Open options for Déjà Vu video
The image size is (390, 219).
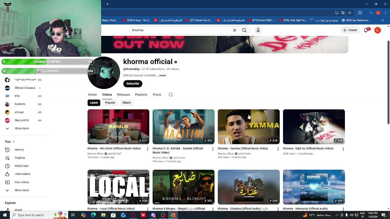click(x=343, y=149)
